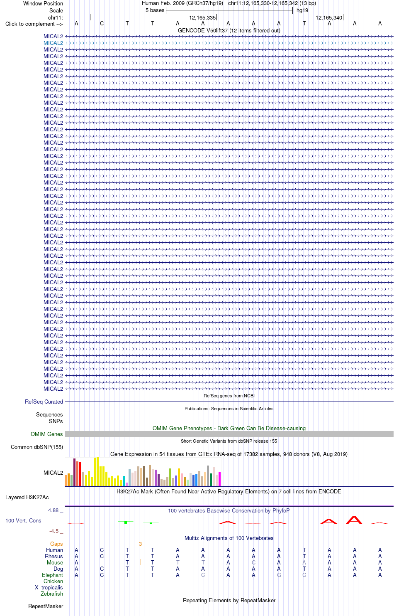Open '100 vertebrates Basewise Conservation by PhyloP' title

pyautogui.click(x=229, y=510)
